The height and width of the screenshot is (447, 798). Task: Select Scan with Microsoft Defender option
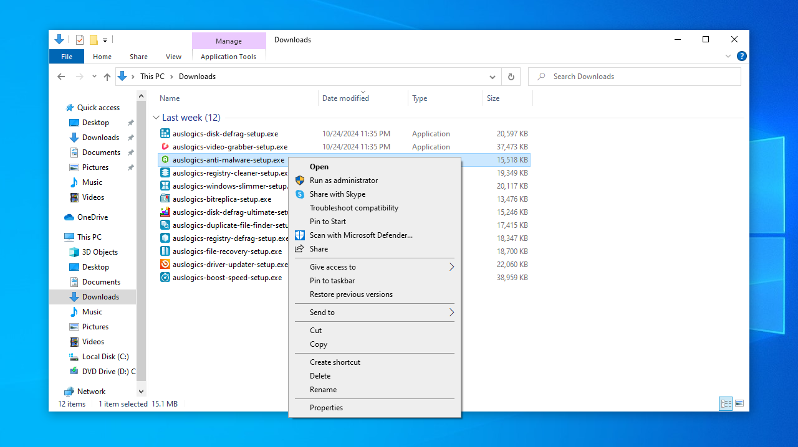pyautogui.click(x=361, y=235)
